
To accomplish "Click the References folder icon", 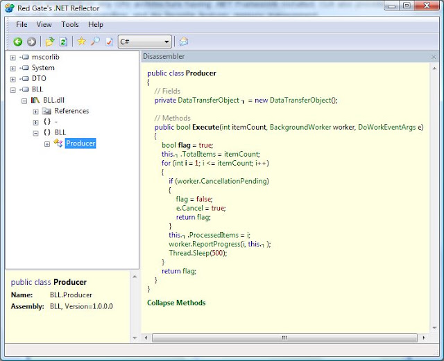I will point(46,111).
